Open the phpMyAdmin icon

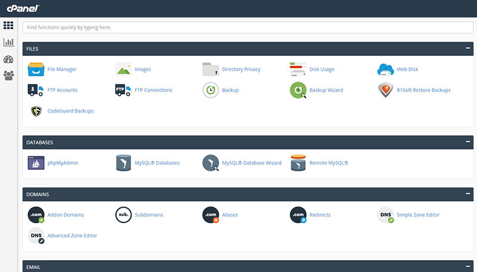pyautogui.click(x=36, y=162)
